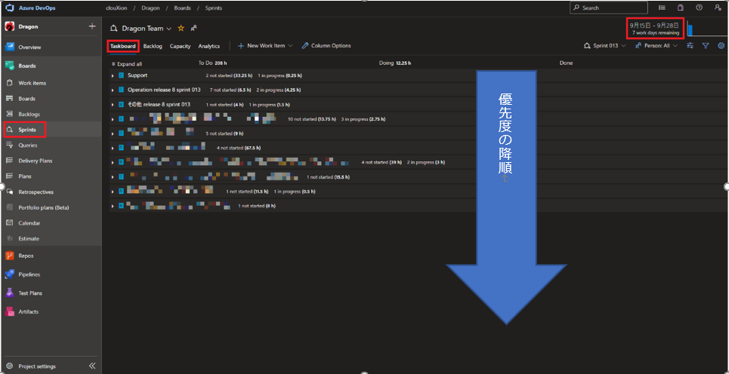
Task: Click New Work Item button
Action: pyautogui.click(x=261, y=46)
